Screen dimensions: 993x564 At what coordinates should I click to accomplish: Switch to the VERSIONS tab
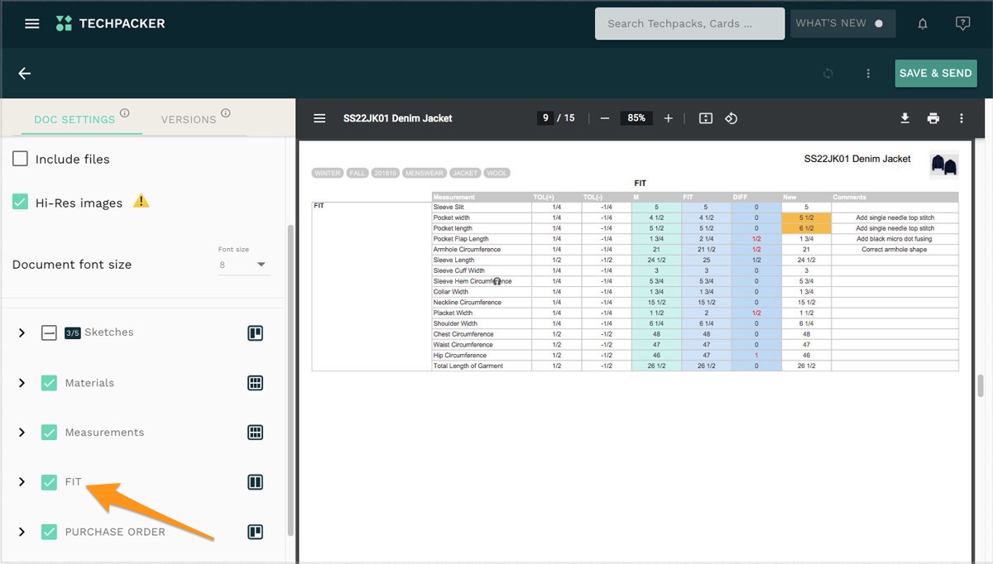coord(189,119)
